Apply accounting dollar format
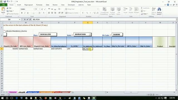Viewport: 178px width, 100px height. tap(83, 13)
